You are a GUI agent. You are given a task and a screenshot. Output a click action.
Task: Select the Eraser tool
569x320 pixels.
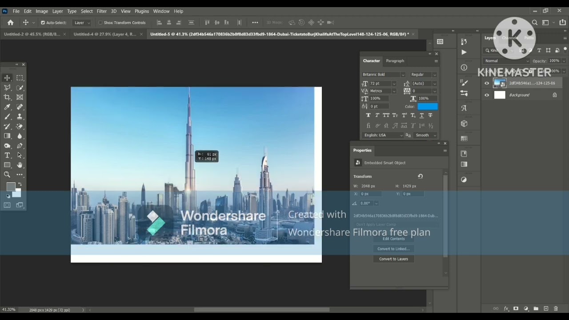[20, 127]
